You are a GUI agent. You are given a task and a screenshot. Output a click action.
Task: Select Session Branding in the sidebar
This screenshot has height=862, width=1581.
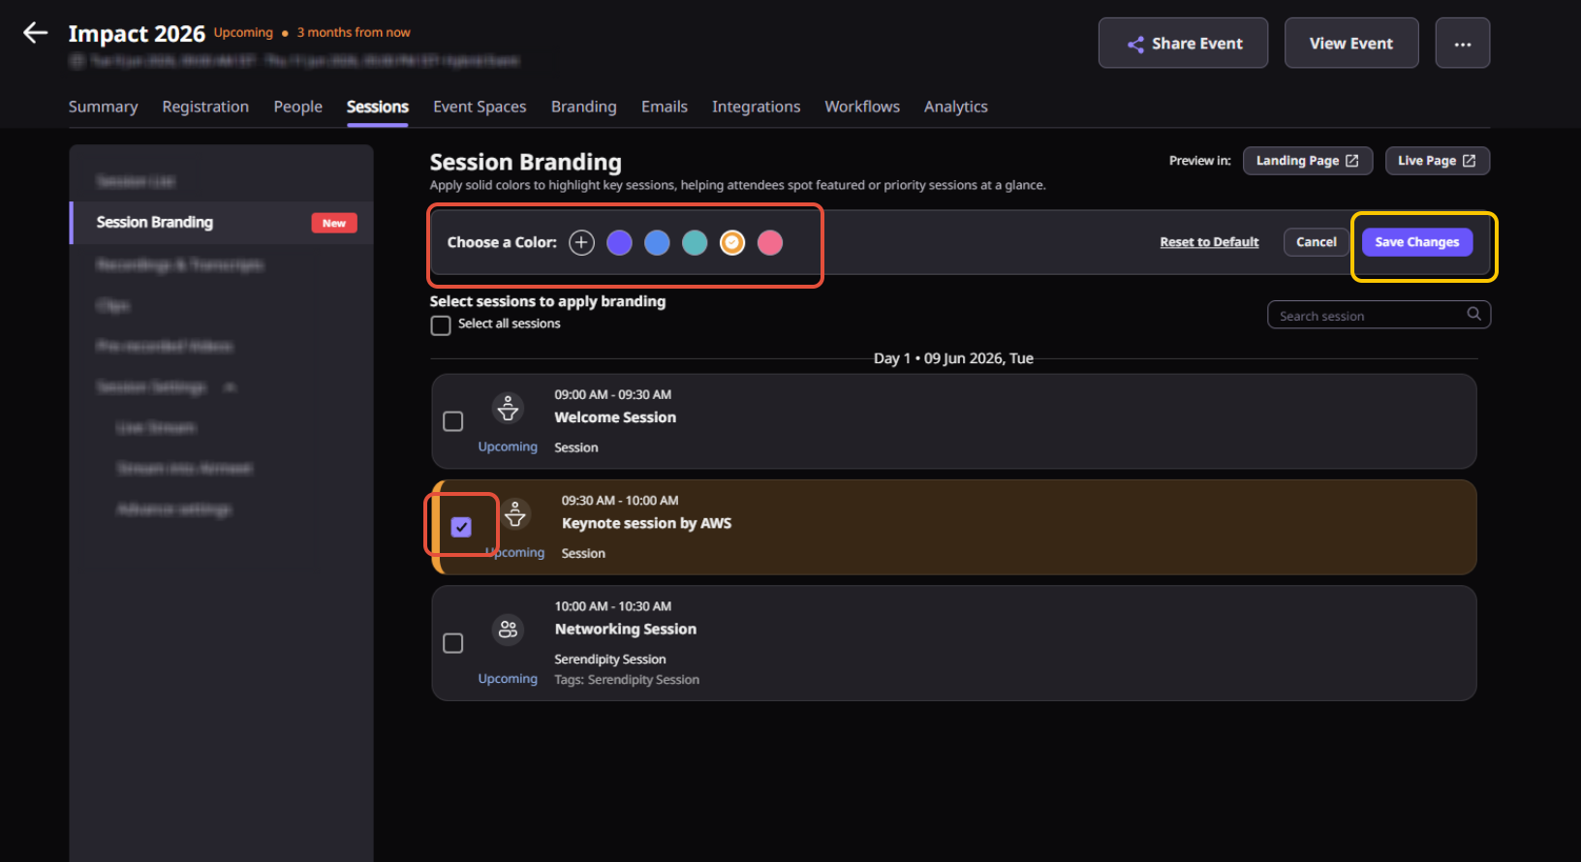click(155, 223)
